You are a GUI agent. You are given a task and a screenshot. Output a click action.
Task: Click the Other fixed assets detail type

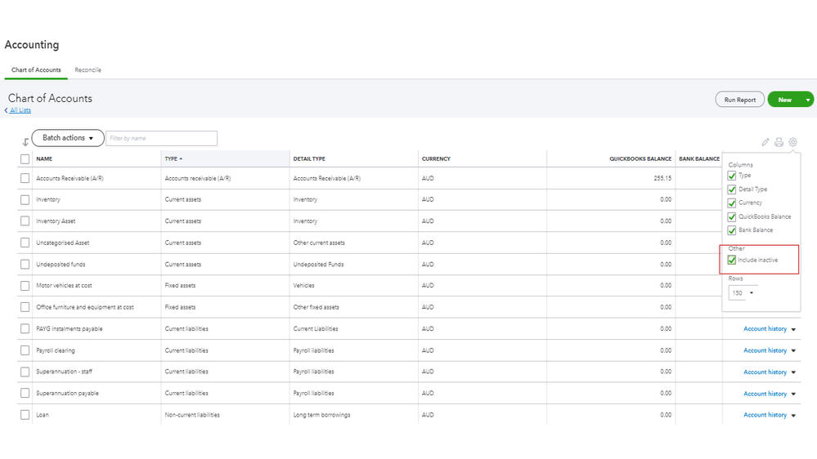click(316, 307)
